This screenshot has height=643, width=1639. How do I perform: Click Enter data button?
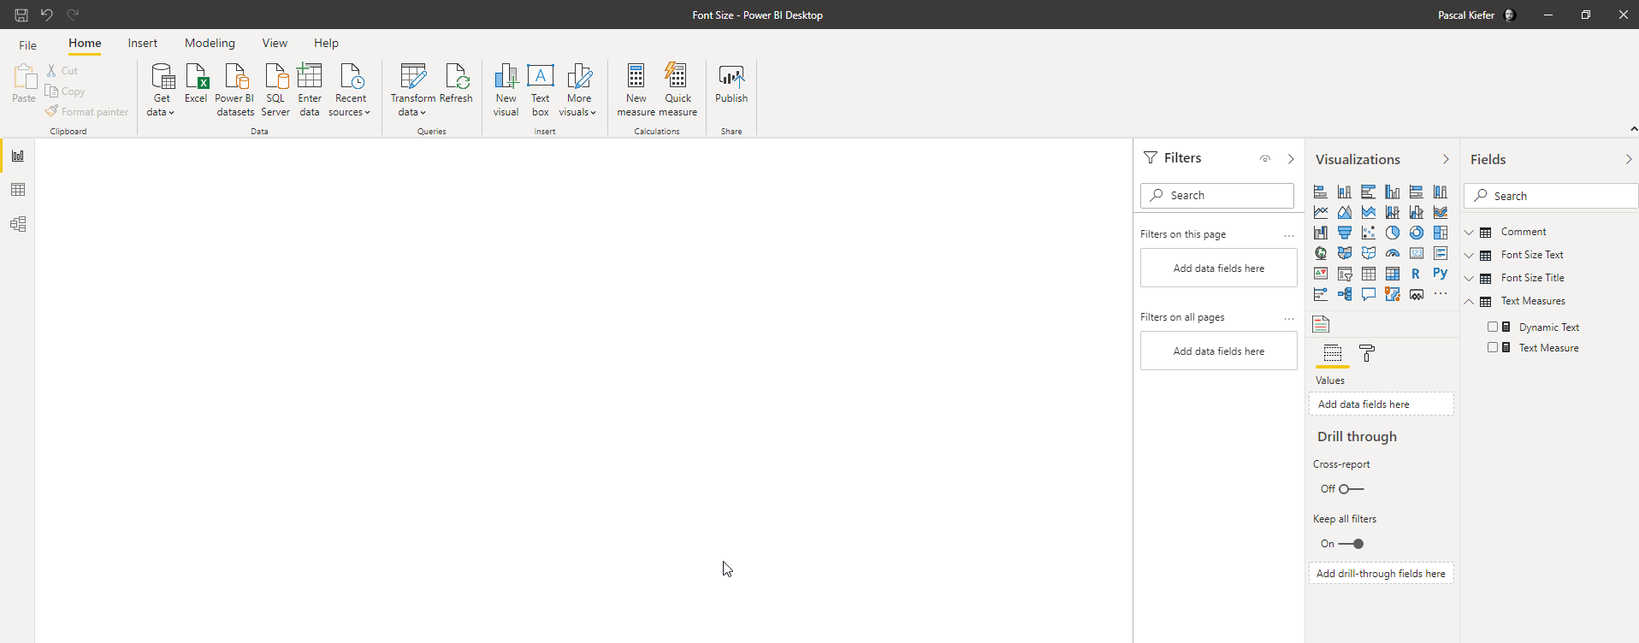point(310,90)
